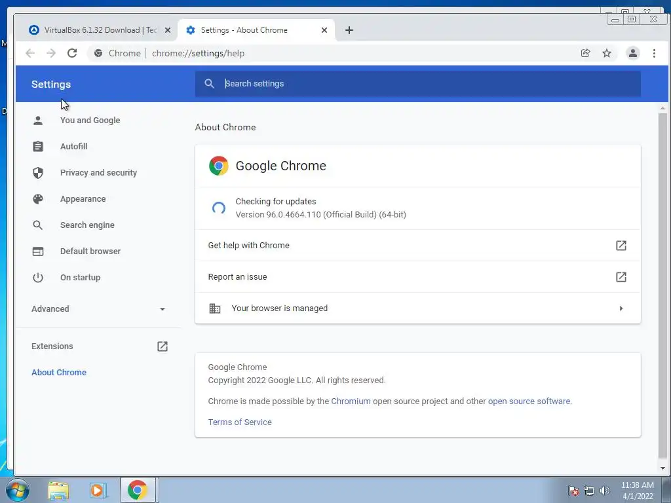Screen dimensions: 671x503
Task: Click the Show desktop button on taskbar
Action: 666,490
